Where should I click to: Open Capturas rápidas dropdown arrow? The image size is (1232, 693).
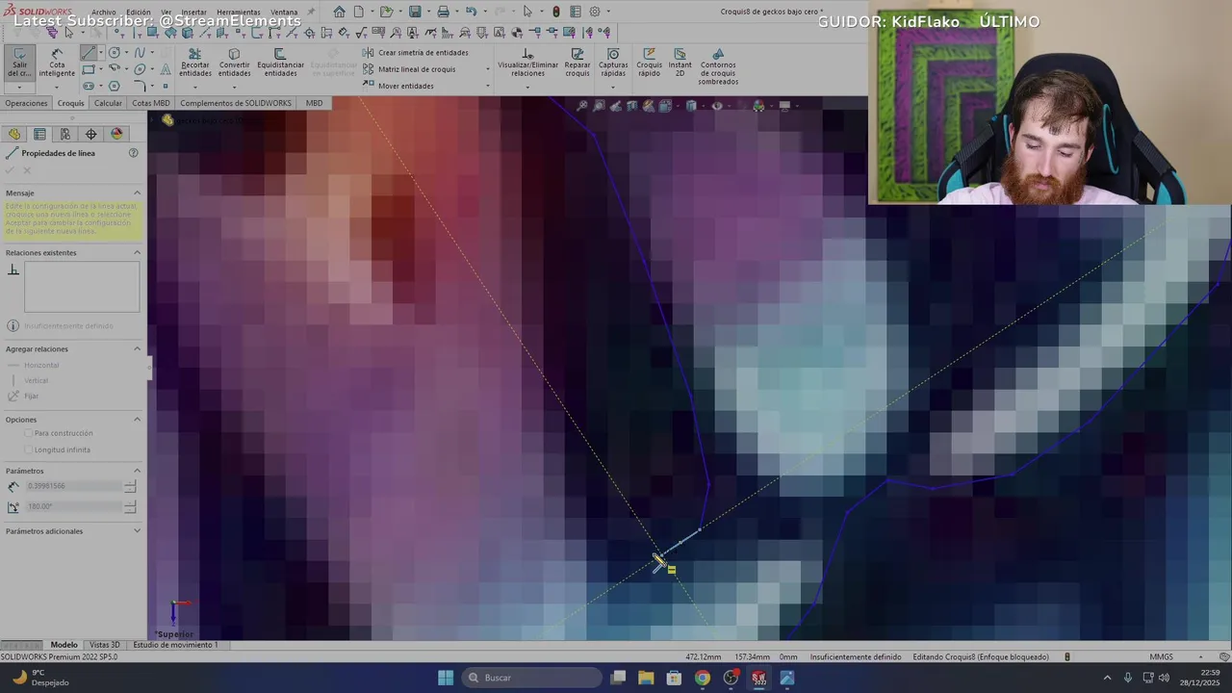pyautogui.click(x=613, y=88)
